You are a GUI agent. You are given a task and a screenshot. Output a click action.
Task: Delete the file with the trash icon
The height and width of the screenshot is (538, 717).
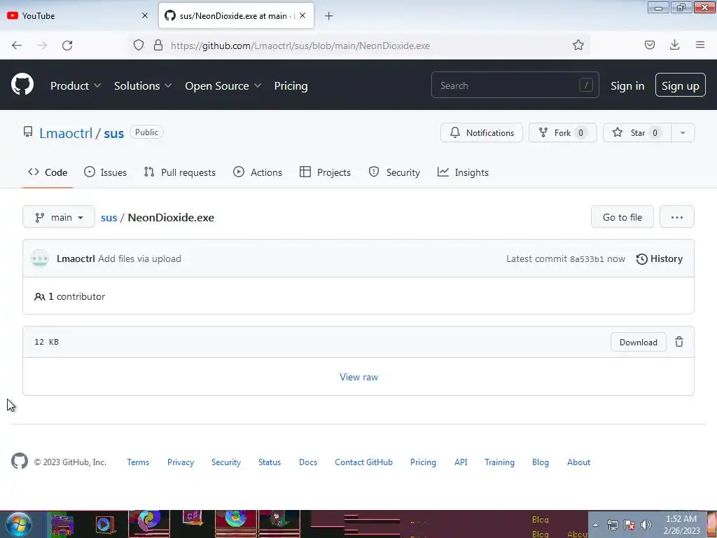[679, 342]
